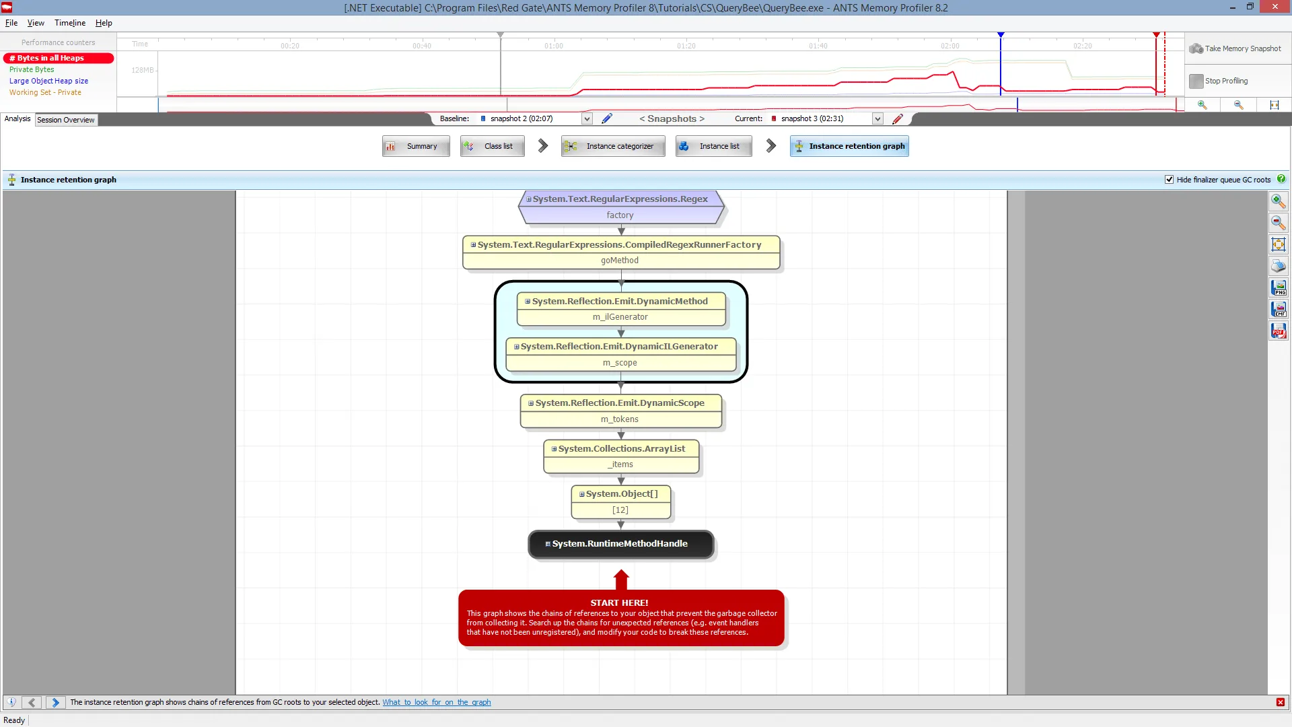Open the Current snapshot dropdown
1292x727 pixels.
tap(877, 118)
